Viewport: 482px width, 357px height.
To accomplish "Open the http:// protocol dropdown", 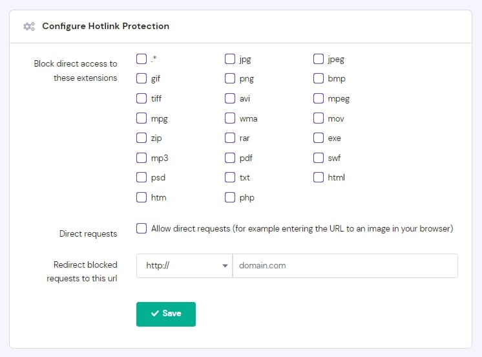I will (x=184, y=266).
